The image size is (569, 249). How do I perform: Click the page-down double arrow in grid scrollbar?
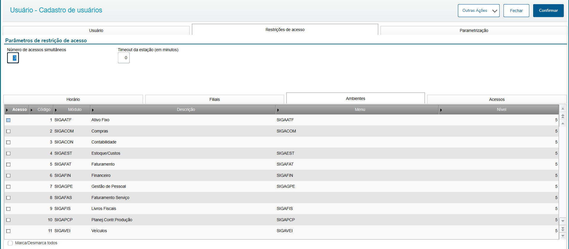pyautogui.click(x=563, y=229)
